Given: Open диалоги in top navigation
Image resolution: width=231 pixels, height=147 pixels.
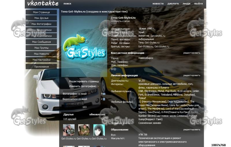Looking at the screenshot, I should pos(173,3).
